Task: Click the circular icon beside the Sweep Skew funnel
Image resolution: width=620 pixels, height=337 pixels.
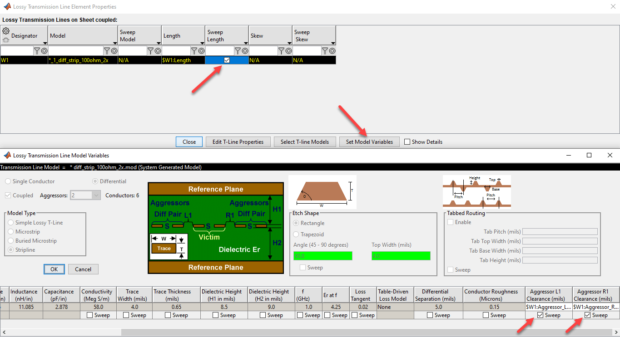Action: pos(332,51)
